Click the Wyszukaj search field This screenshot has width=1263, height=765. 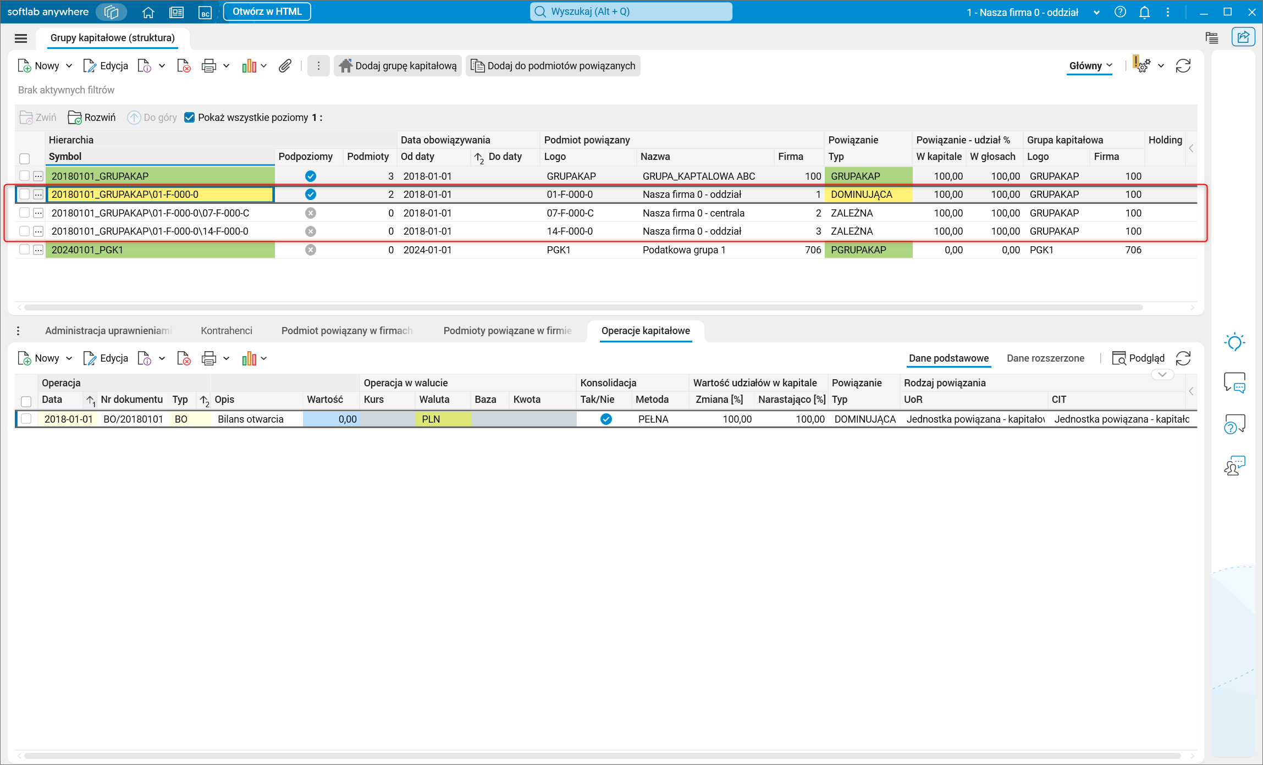pyautogui.click(x=631, y=12)
